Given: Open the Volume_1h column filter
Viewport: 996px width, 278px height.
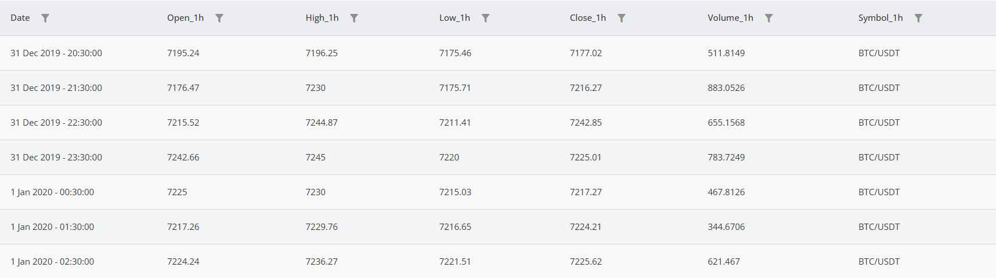Looking at the screenshot, I should pos(769,18).
